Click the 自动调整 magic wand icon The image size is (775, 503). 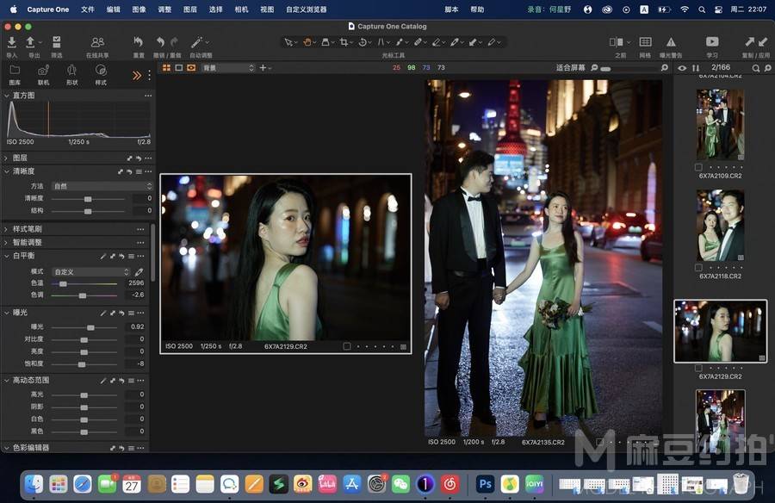coord(196,42)
